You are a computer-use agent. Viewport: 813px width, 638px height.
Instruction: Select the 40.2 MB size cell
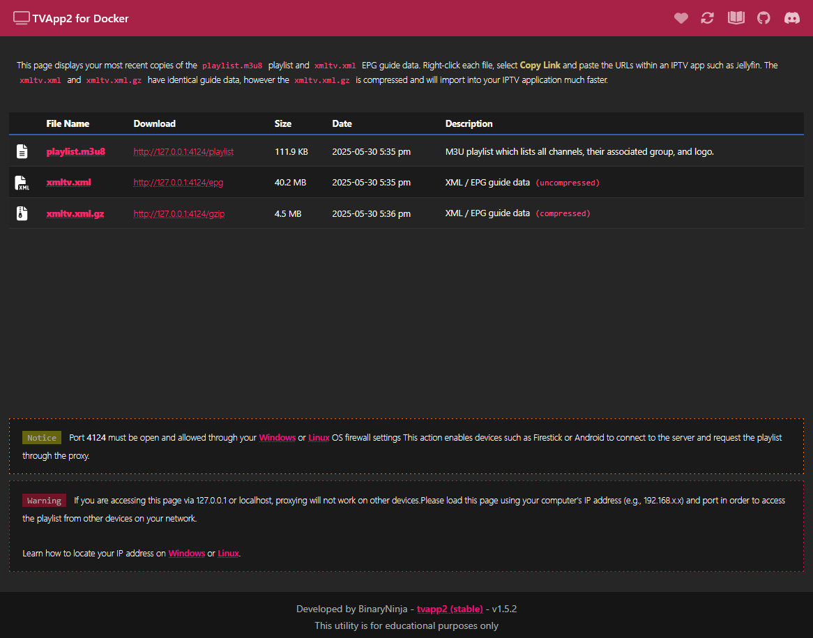pyautogui.click(x=290, y=183)
